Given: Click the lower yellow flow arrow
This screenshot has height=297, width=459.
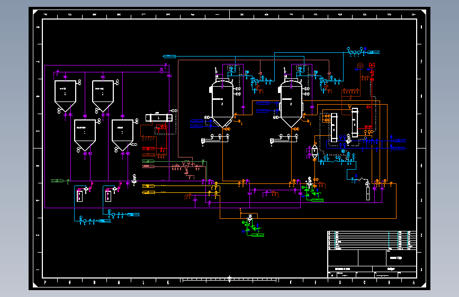Looking at the screenshot, I should point(148,192).
